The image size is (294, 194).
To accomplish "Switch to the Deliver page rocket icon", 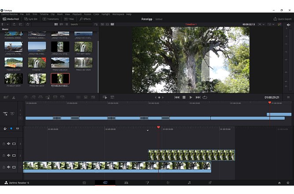I will tap(210, 183).
